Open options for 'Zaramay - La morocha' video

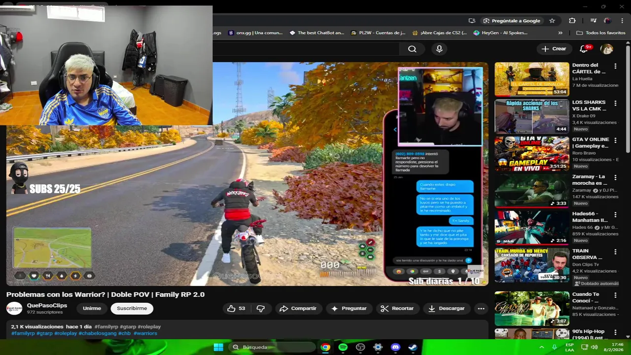click(x=615, y=177)
